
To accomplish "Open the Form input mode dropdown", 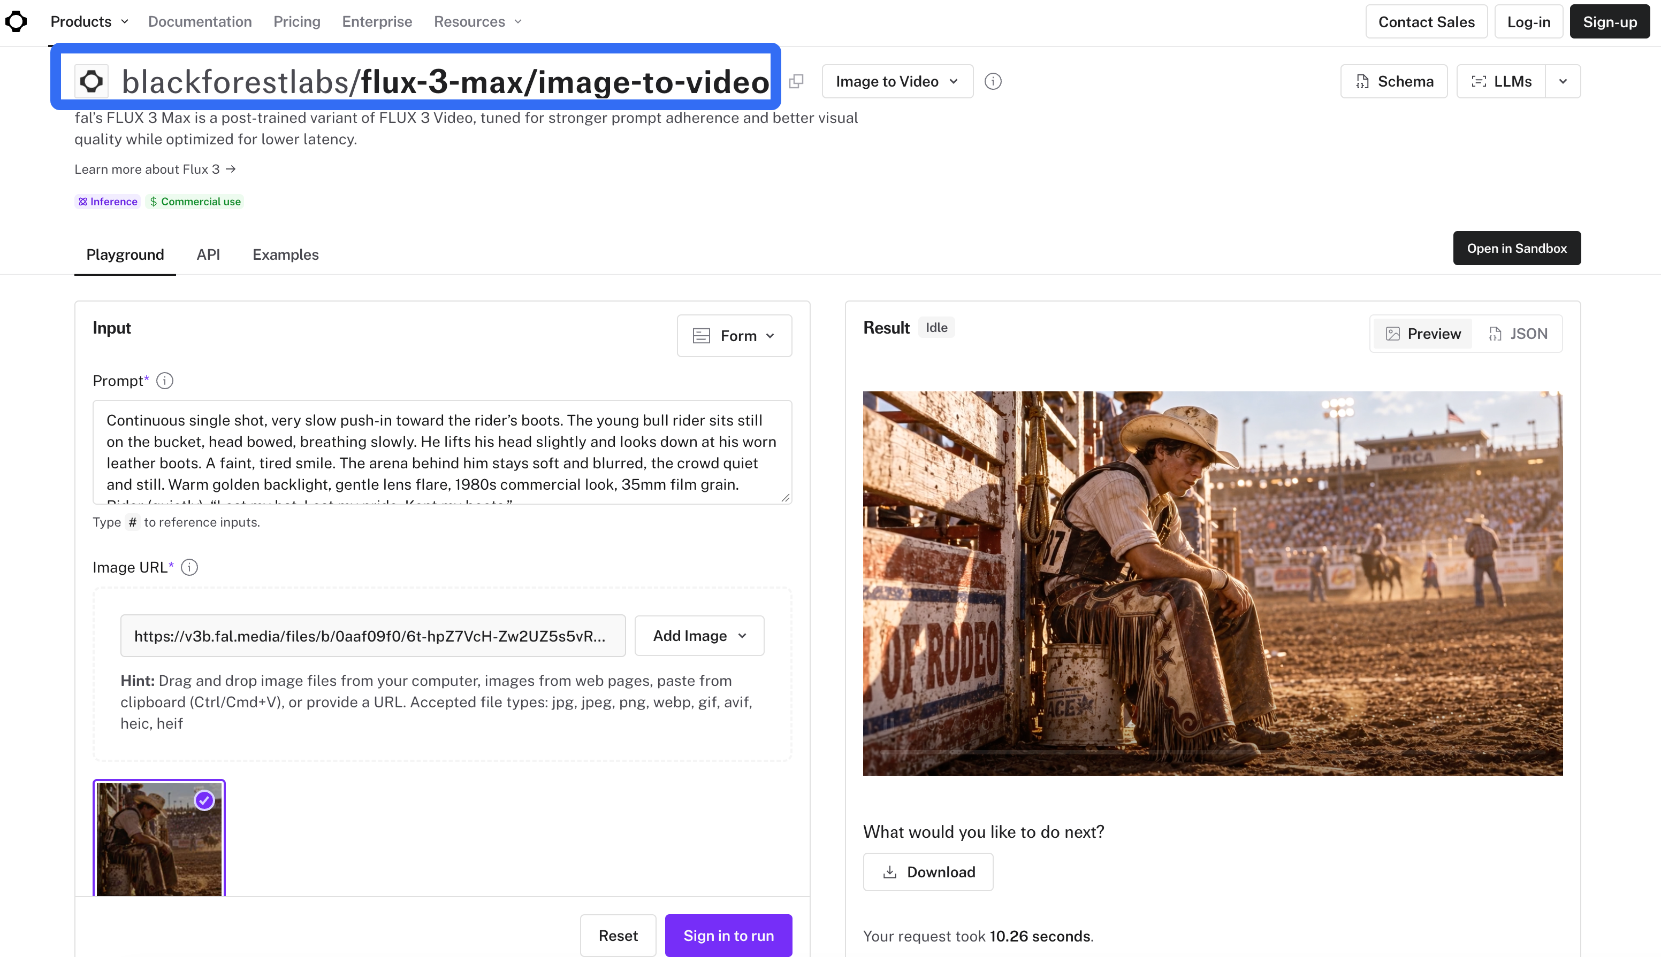I will click(734, 336).
